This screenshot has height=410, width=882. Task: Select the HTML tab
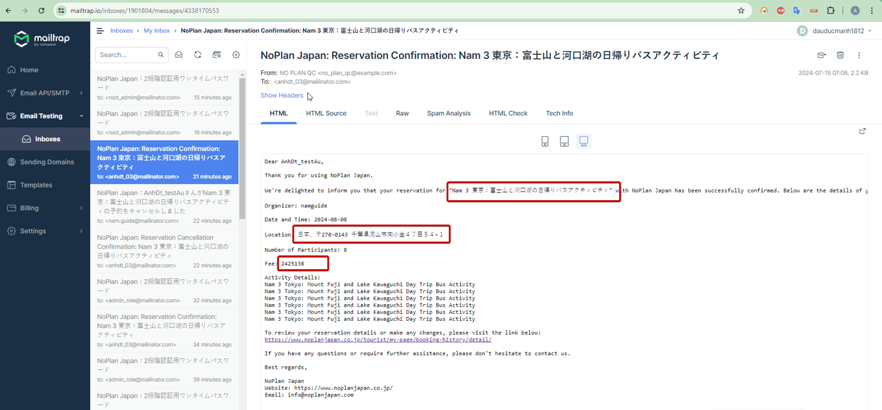pyautogui.click(x=278, y=113)
